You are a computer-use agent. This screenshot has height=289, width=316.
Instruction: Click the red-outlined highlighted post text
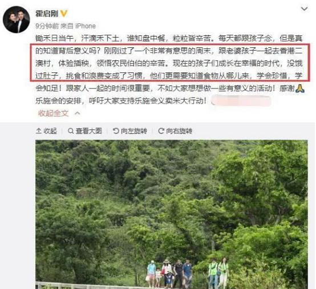coord(170,63)
